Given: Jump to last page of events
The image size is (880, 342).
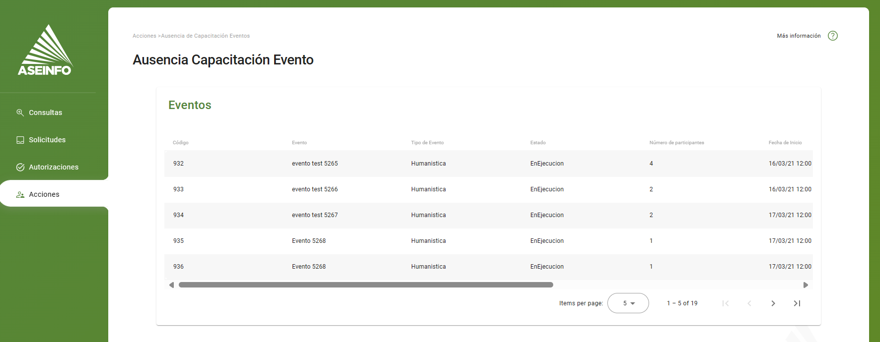Looking at the screenshot, I should point(797,303).
